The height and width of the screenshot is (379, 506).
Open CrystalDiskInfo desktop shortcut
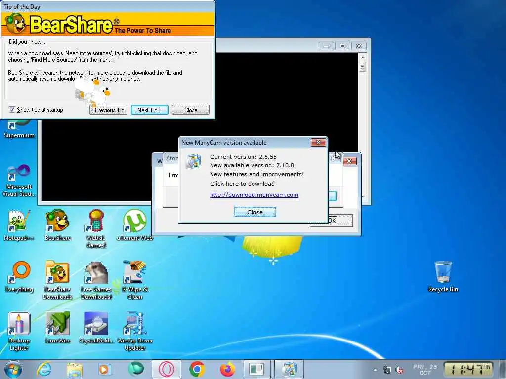(x=96, y=328)
